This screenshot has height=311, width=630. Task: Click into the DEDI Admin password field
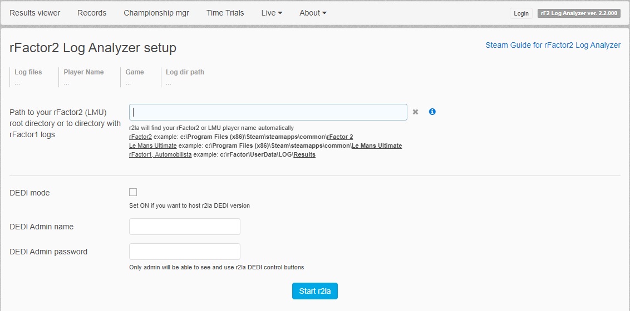click(x=185, y=252)
